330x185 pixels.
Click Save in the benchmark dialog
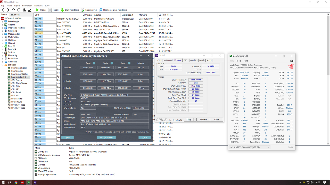point(68,137)
